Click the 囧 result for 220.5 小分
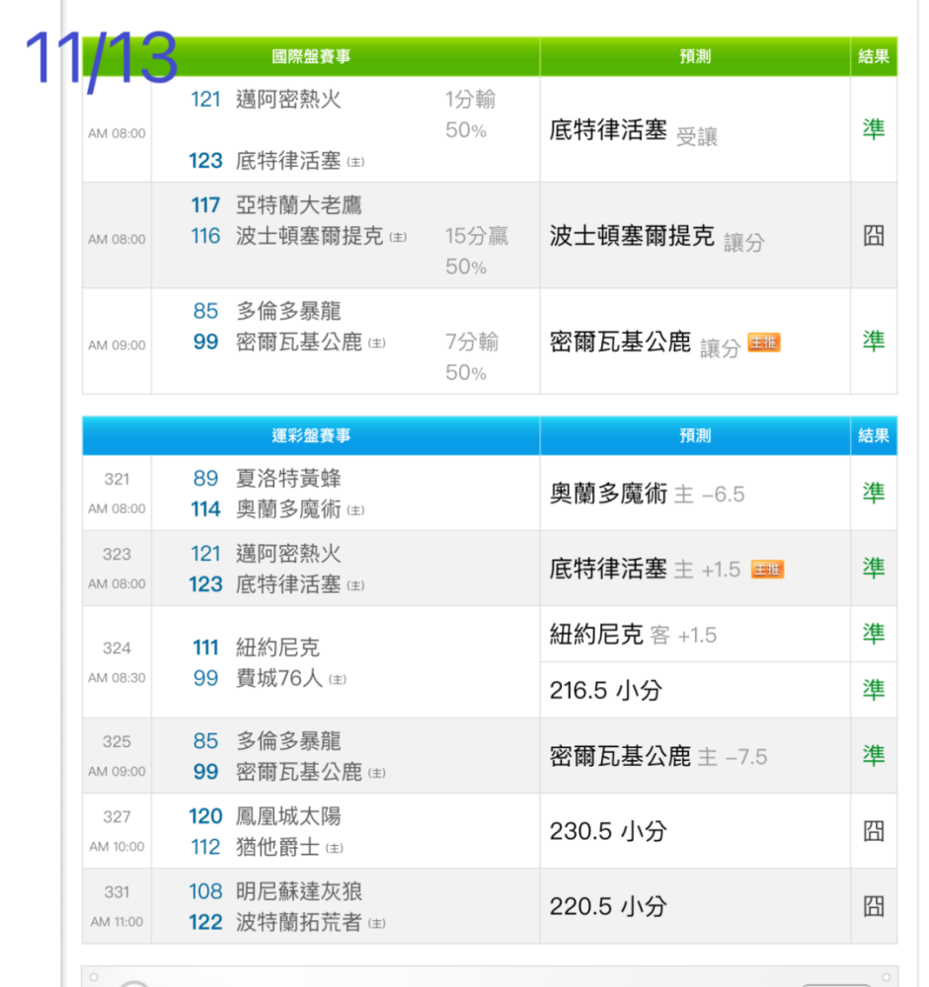Screen dimensions: 929x987 pyautogui.click(x=874, y=906)
